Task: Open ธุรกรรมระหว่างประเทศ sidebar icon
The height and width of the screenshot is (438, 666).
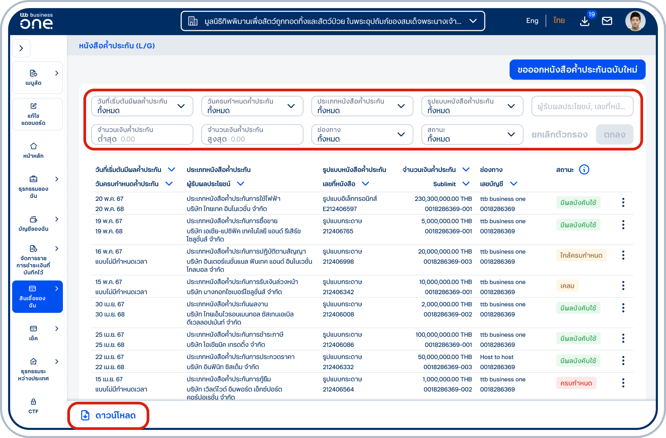Action: [x=33, y=361]
